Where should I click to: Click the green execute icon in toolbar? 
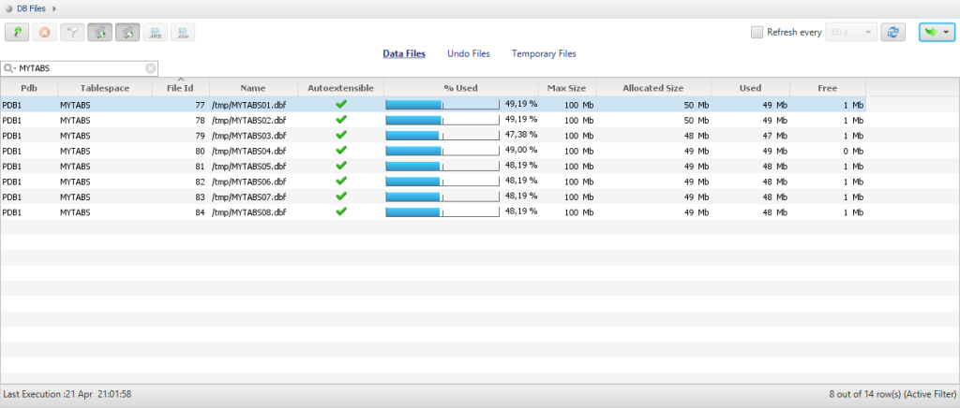pos(17,33)
